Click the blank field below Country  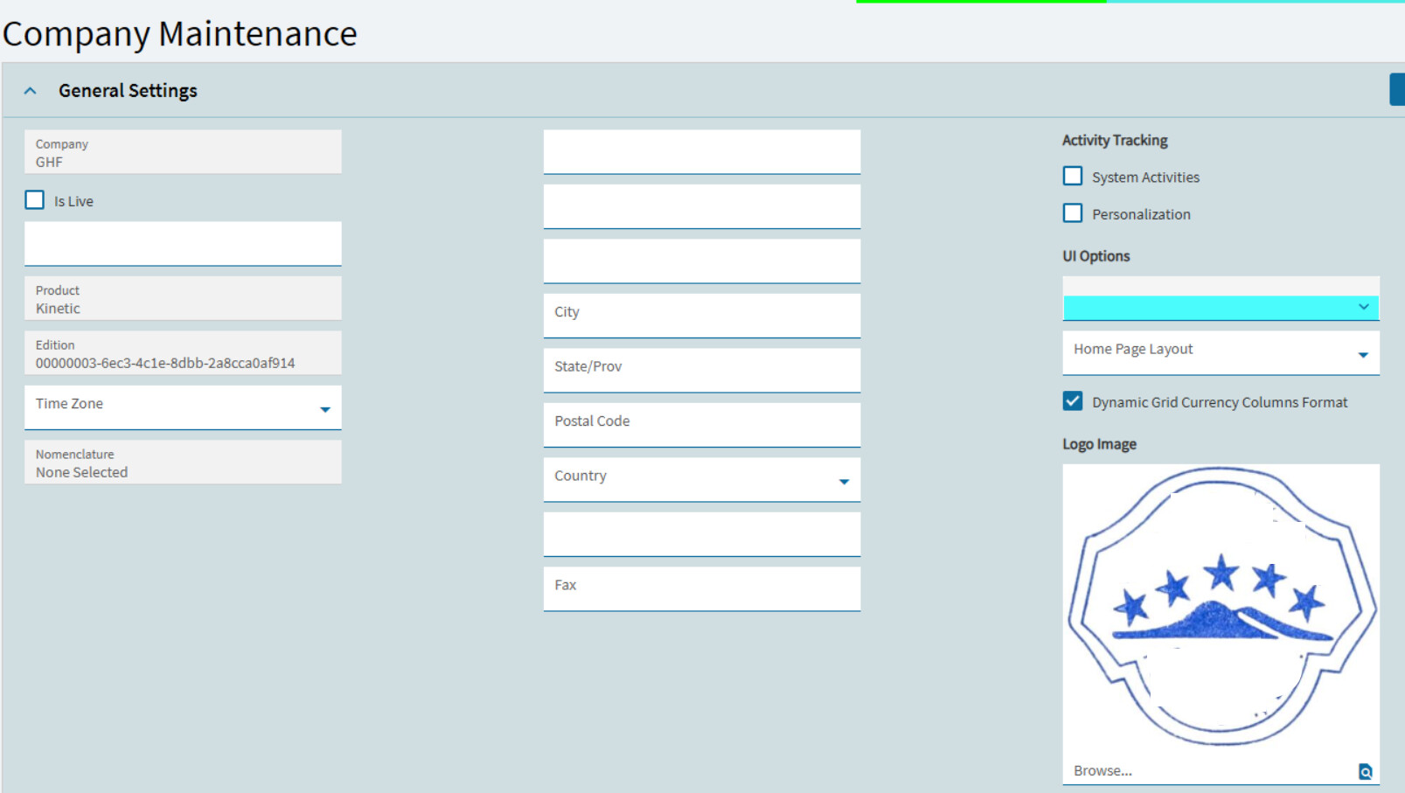[702, 534]
